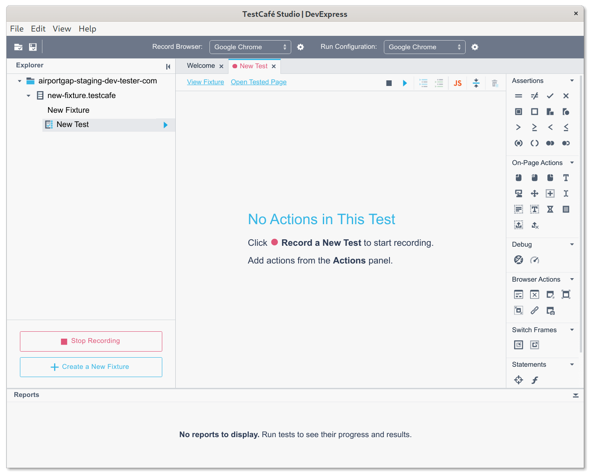The width and height of the screenshot is (592, 476).
Task: Add the Not Within empty-brackets assertion
Action: tap(534, 143)
